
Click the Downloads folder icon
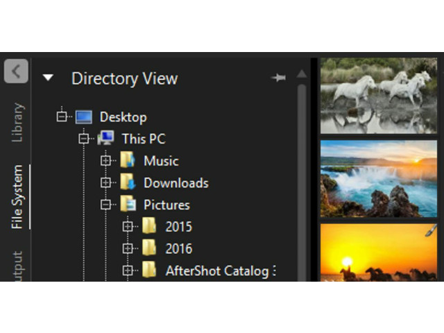point(128,182)
